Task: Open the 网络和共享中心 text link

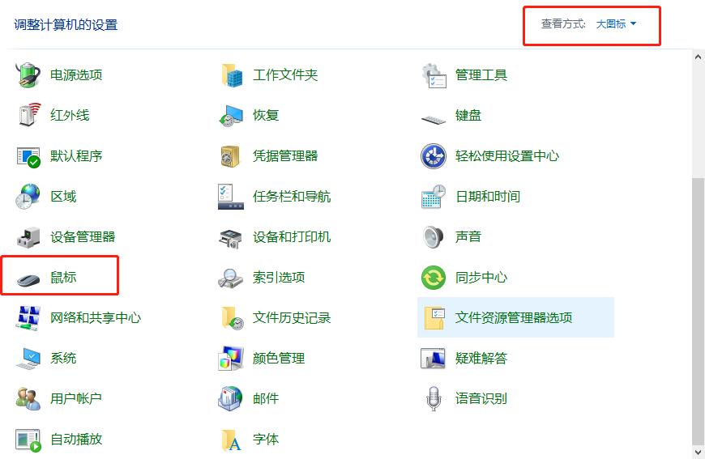Action: (x=96, y=318)
